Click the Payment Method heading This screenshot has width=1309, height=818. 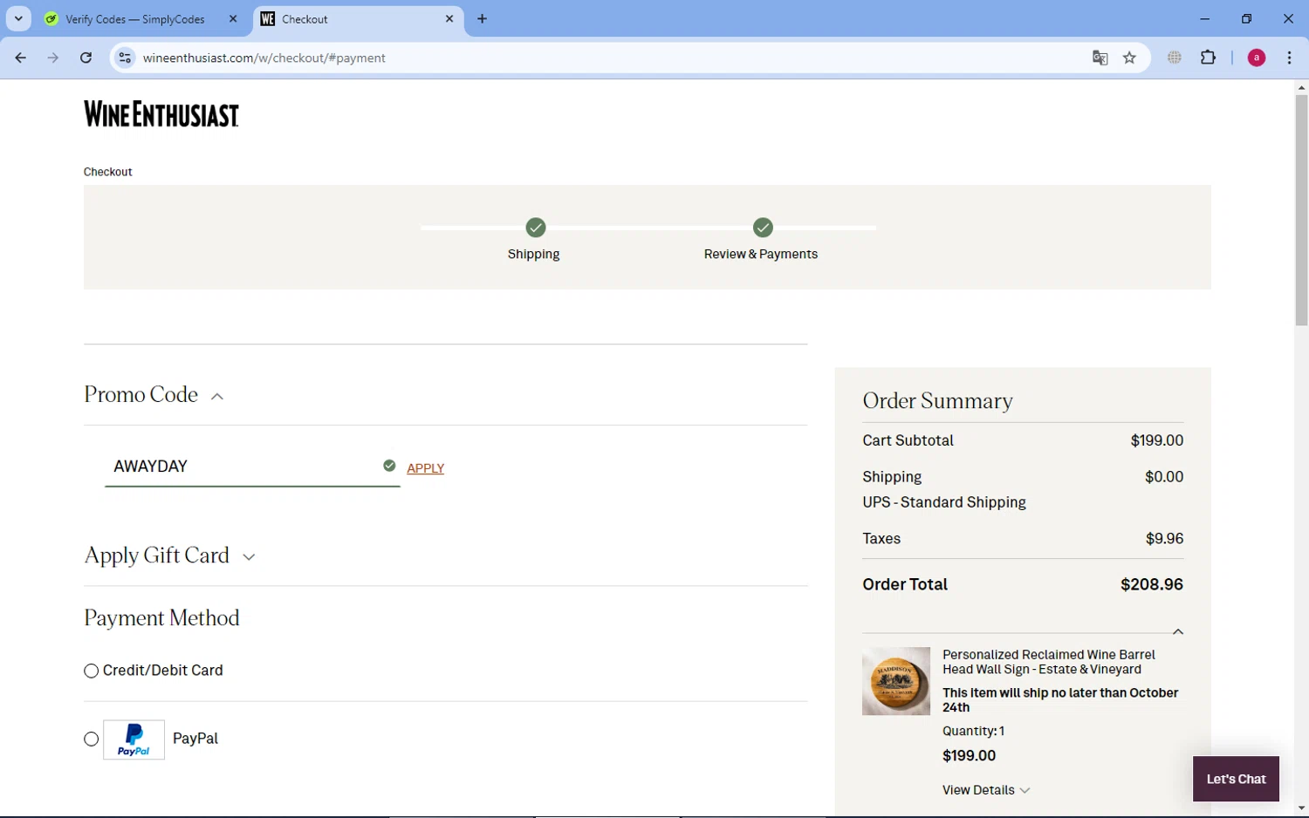pyautogui.click(x=161, y=618)
